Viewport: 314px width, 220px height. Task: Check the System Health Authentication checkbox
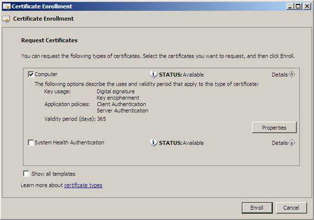tap(31, 142)
